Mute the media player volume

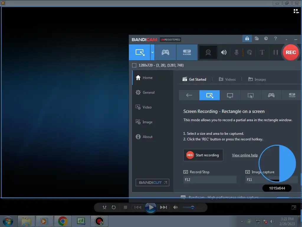pyautogui.click(x=175, y=207)
